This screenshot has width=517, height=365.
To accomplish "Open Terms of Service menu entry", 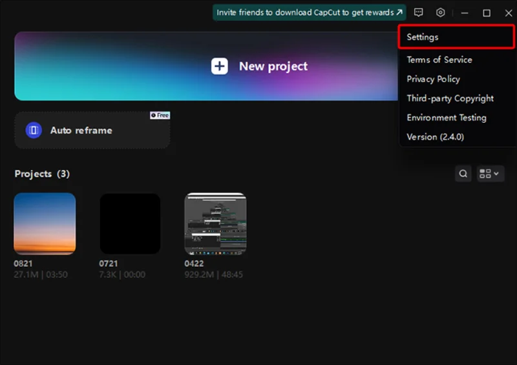I will tap(439, 59).
